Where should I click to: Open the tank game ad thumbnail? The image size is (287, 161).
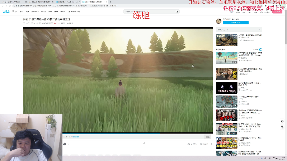coord(227,40)
